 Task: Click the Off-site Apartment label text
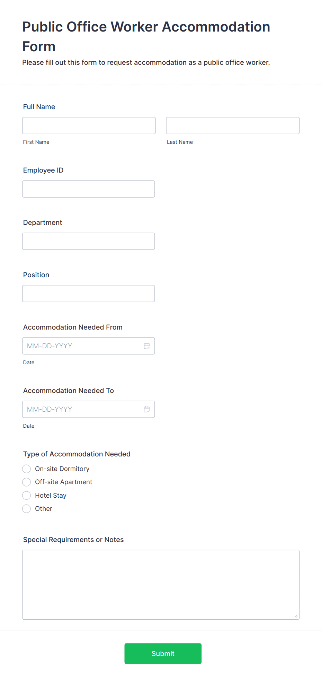[x=64, y=482]
